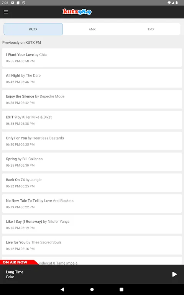184x295 pixels.
Task: Tap EXIT 9 by Killer Mike & Blxst
Action: (x=92, y=120)
